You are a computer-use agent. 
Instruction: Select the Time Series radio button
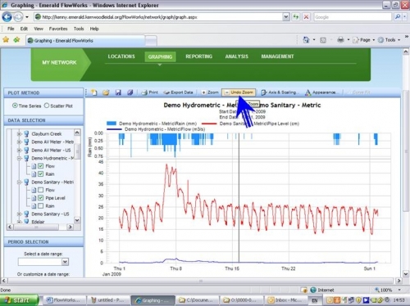point(15,106)
